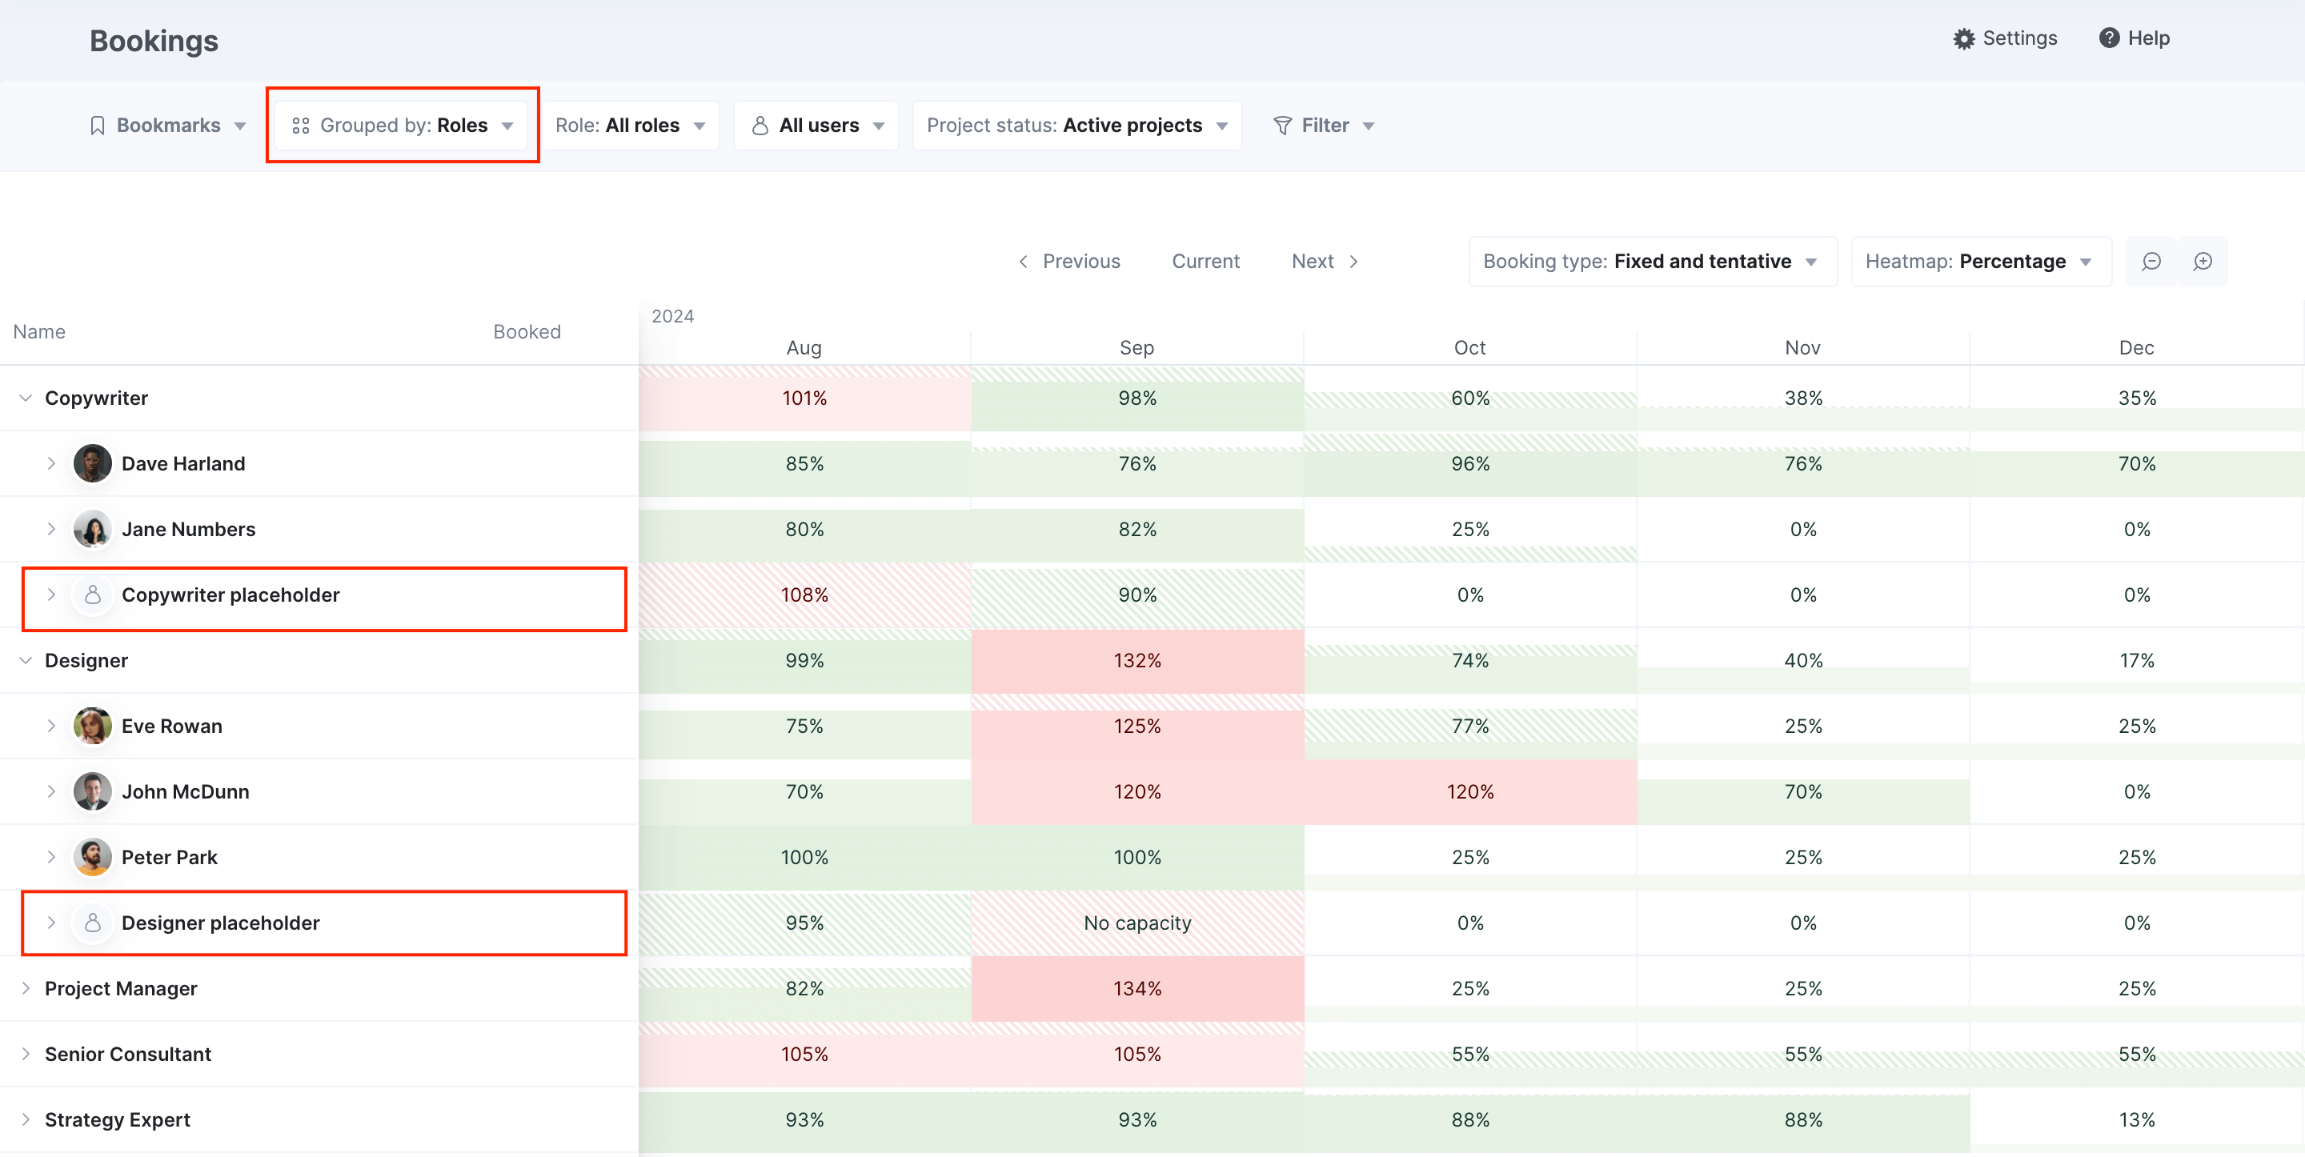This screenshot has height=1157, width=2305.
Task: Click the placeholder avatar for Copywriter placeholder
Action: point(92,595)
